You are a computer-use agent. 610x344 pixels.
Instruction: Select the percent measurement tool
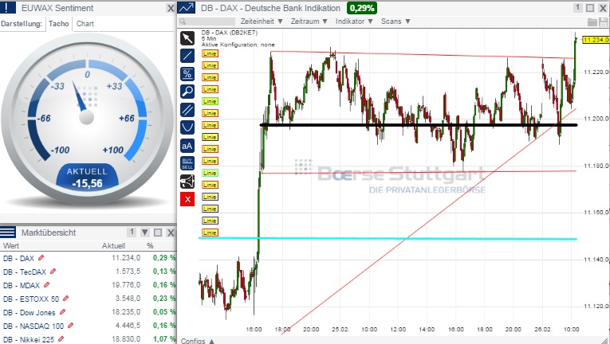[x=187, y=74]
